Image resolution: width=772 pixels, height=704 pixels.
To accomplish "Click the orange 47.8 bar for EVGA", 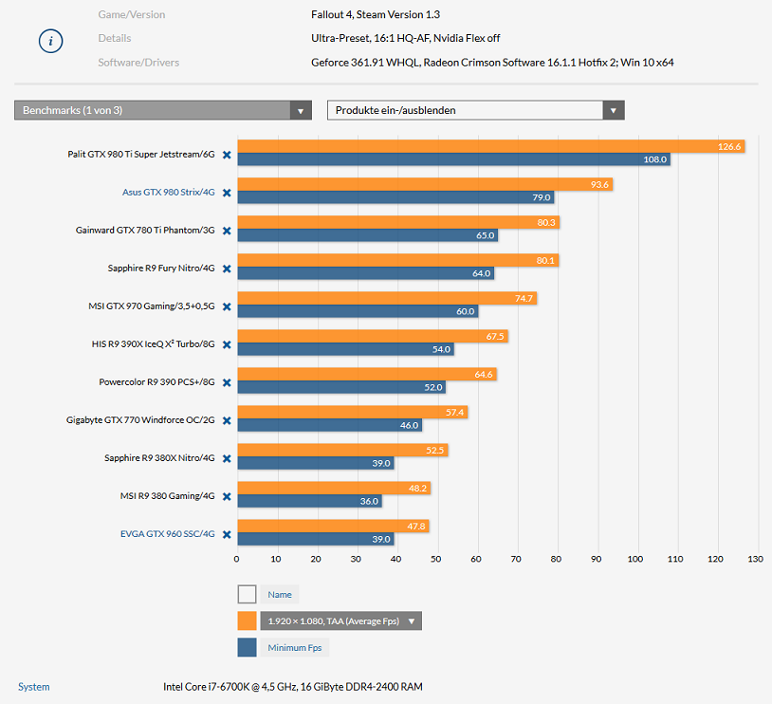I will (333, 526).
